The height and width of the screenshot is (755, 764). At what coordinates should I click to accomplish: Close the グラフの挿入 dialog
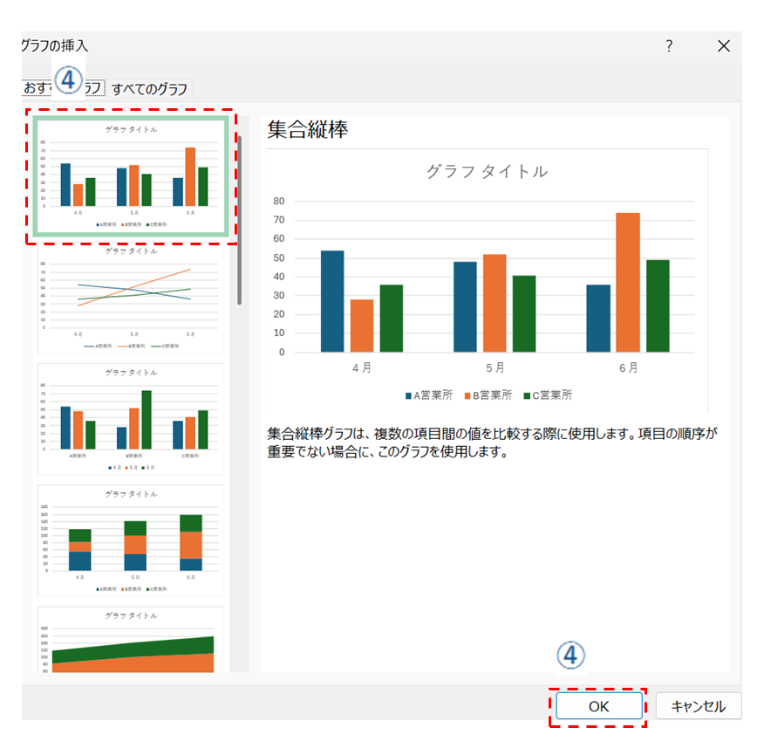(723, 46)
